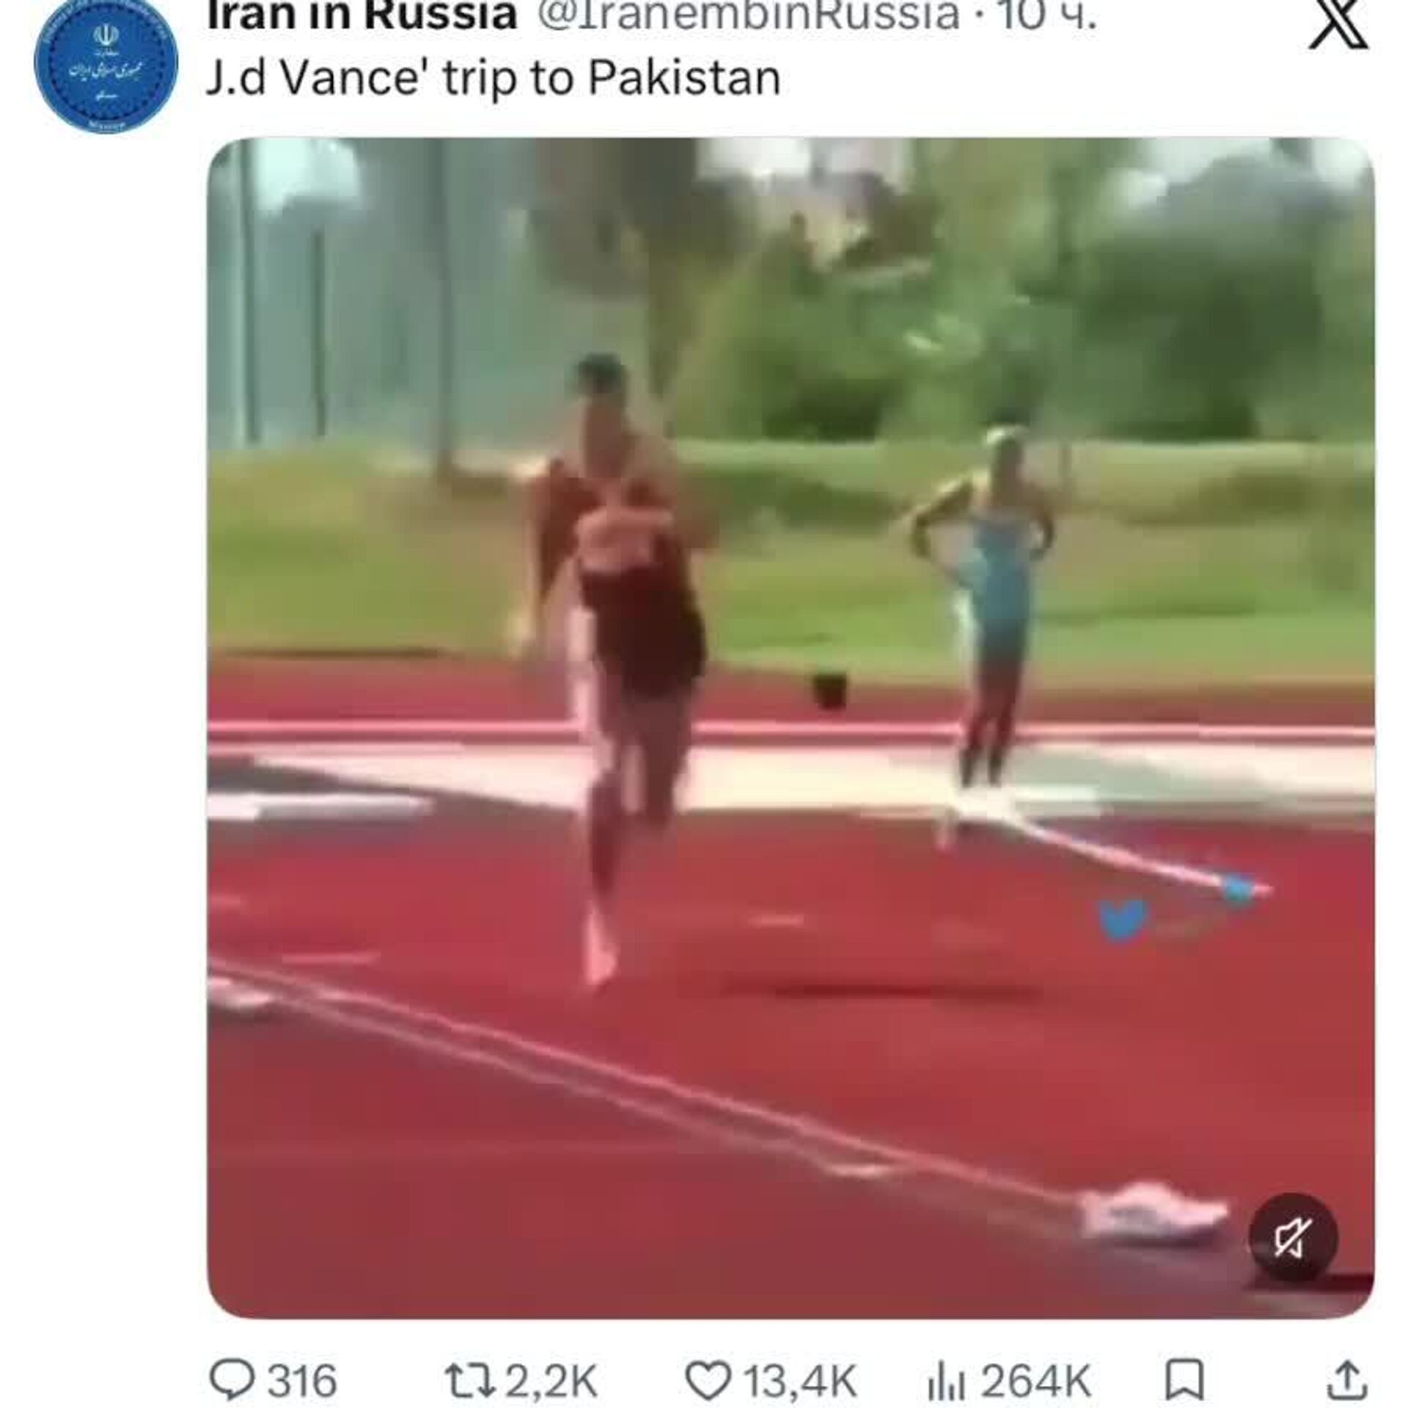Bookmark this post
Viewport: 1408px width, 1409px height.
coord(1184,1380)
